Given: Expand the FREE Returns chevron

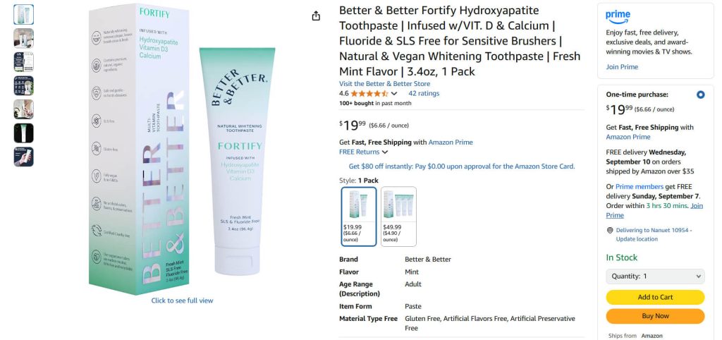Looking at the screenshot, I should [385, 152].
